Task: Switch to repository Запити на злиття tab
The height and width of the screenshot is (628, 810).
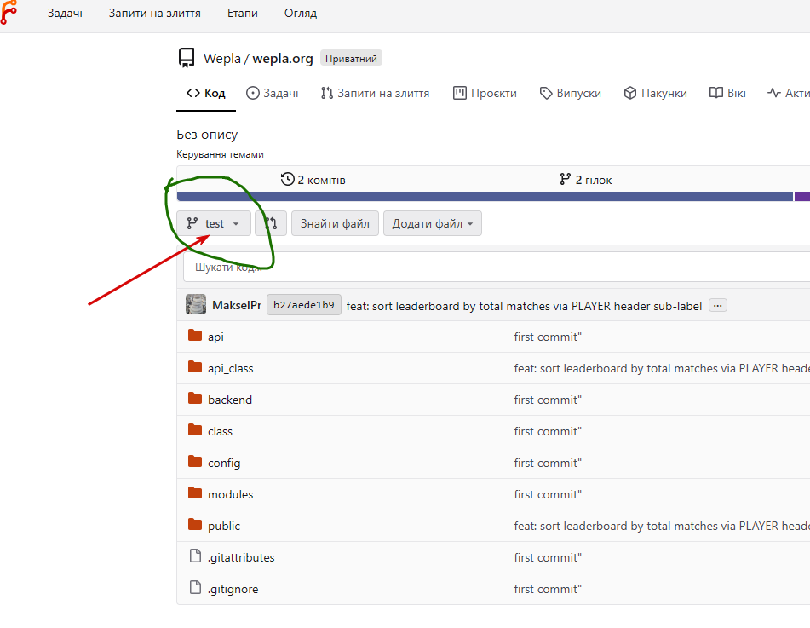Action: [x=375, y=93]
